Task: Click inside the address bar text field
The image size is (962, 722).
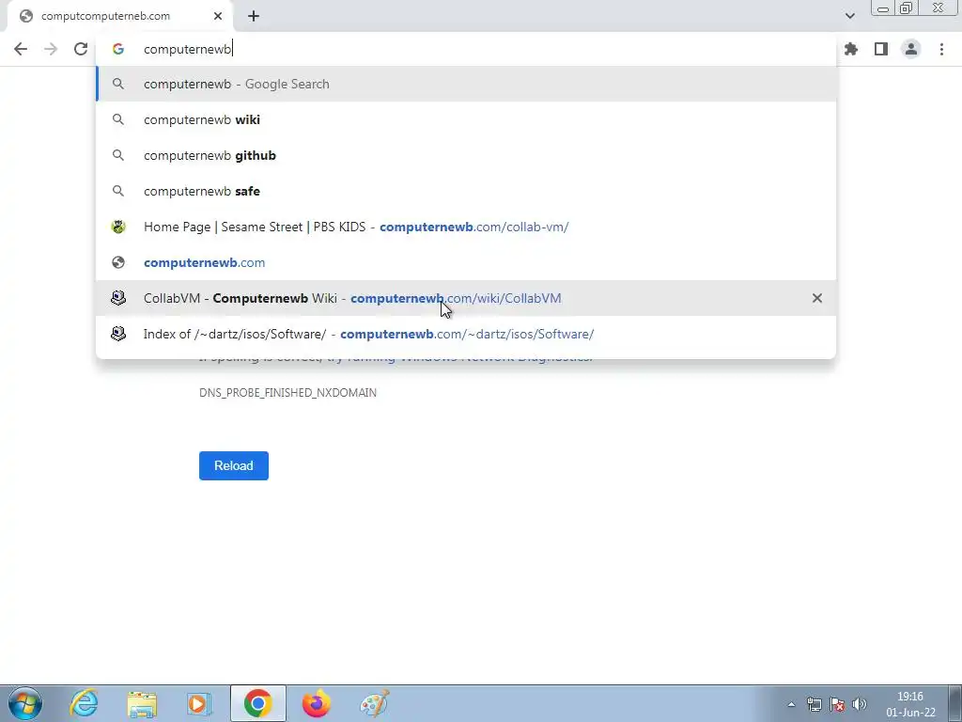Action: click(466, 49)
